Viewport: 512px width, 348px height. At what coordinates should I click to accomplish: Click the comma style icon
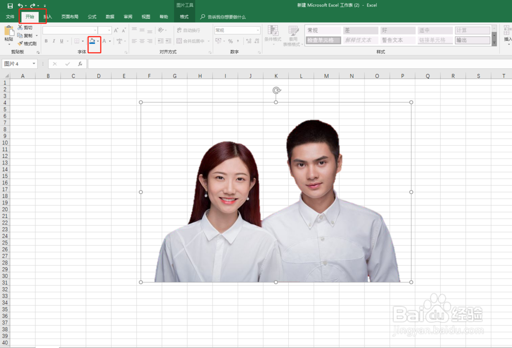[239, 41]
